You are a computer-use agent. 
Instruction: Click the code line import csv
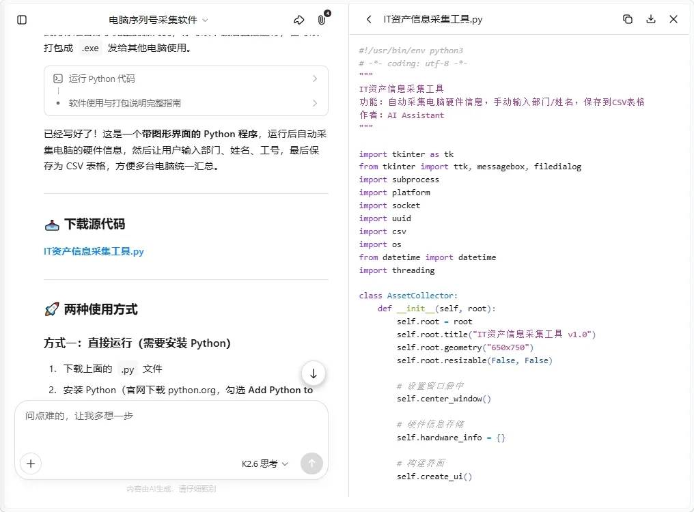tap(383, 231)
